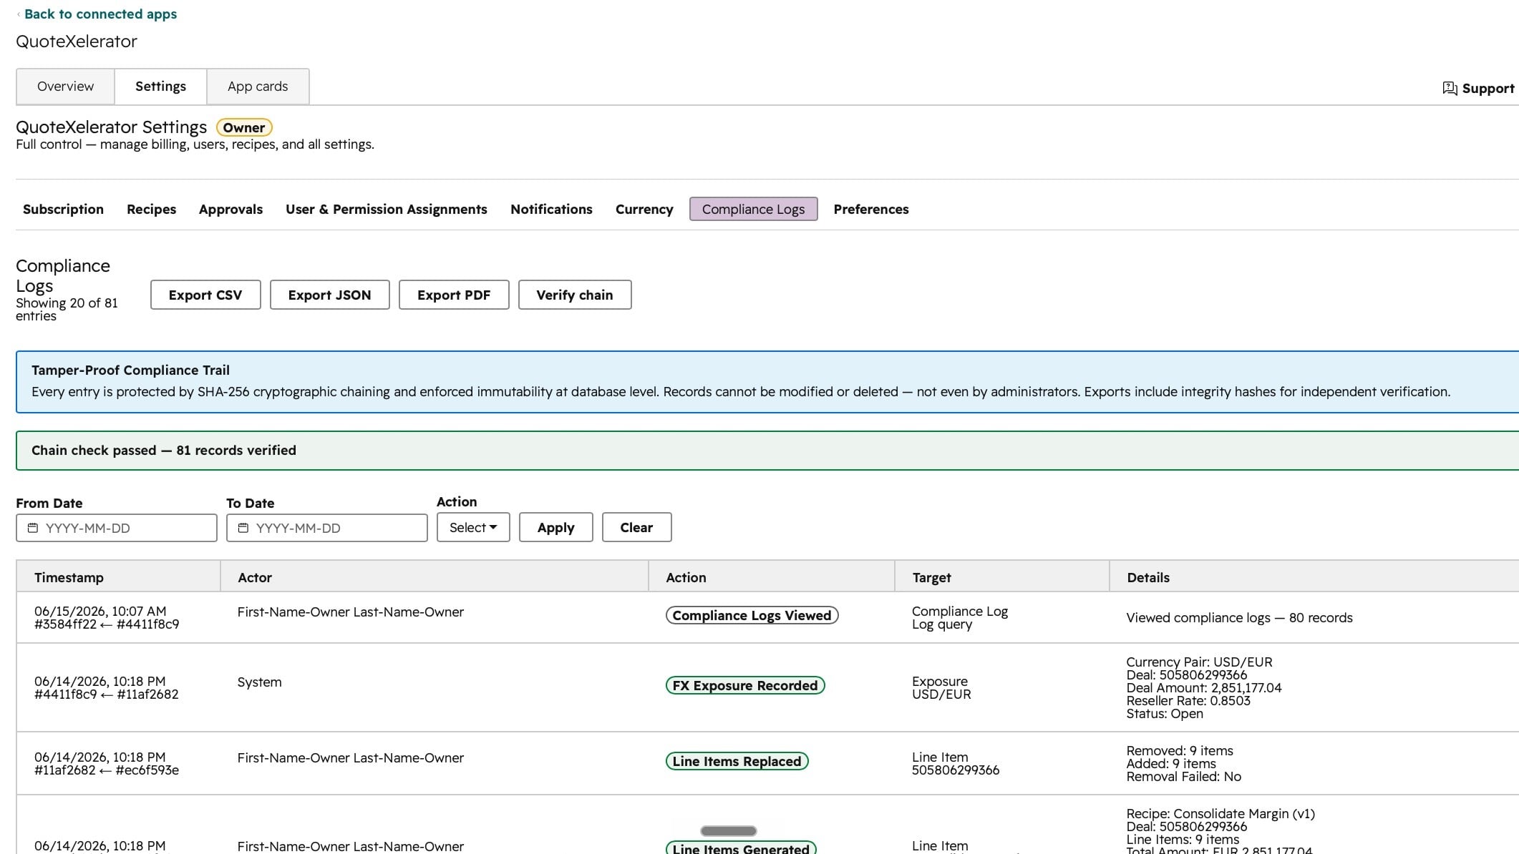Click 'Viewed compliance logs — 80 records'
The height and width of the screenshot is (854, 1519).
(1239, 618)
